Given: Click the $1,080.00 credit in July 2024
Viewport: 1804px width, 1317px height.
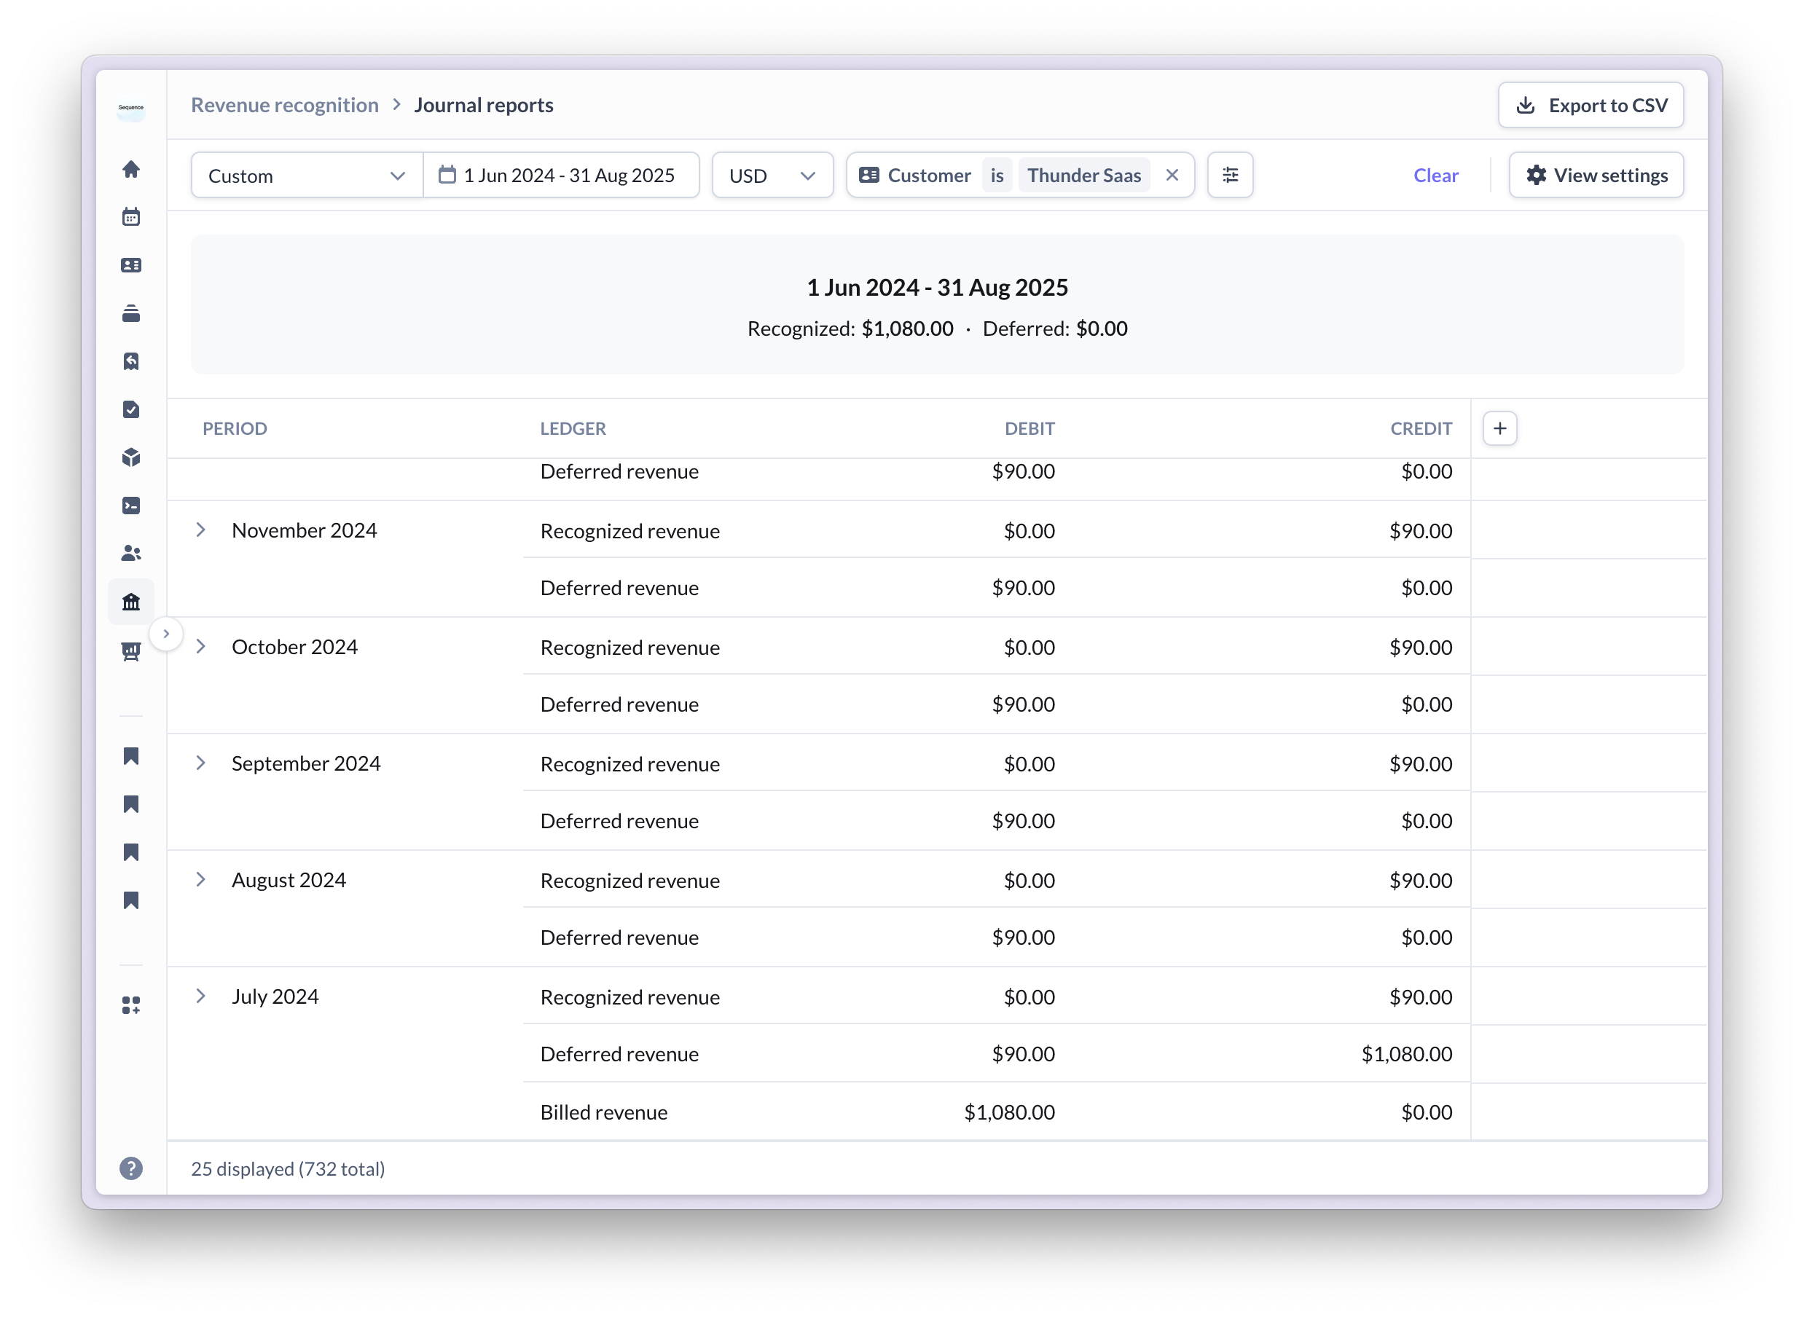Looking at the screenshot, I should coord(1406,1053).
